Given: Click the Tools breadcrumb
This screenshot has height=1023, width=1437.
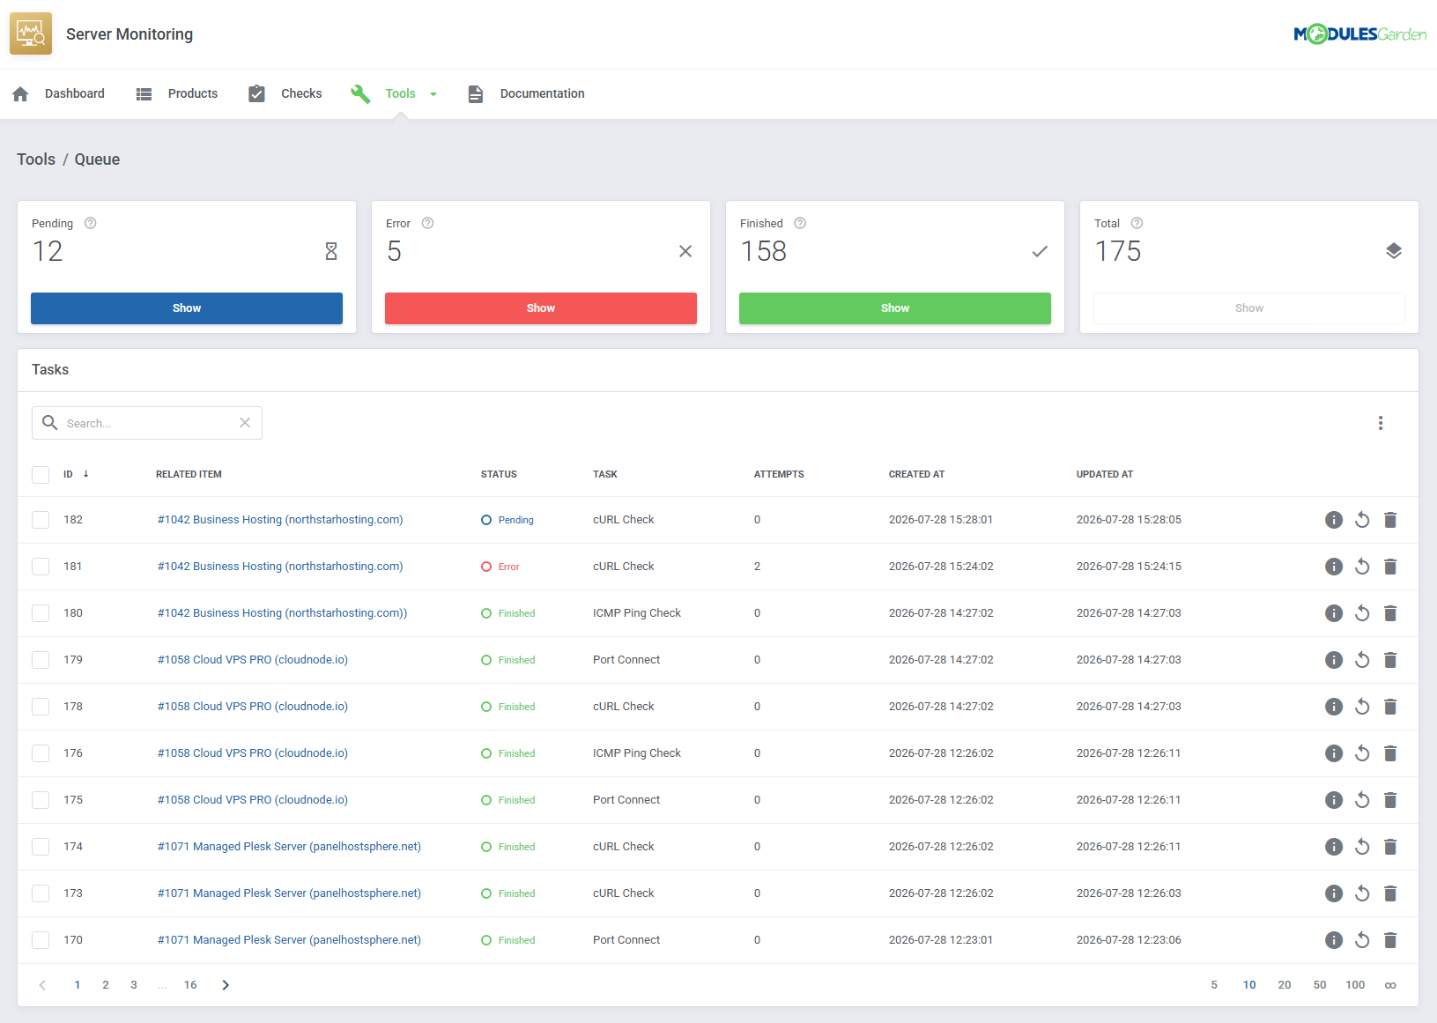Looking at the screenshot, I should tap(36, 159).
